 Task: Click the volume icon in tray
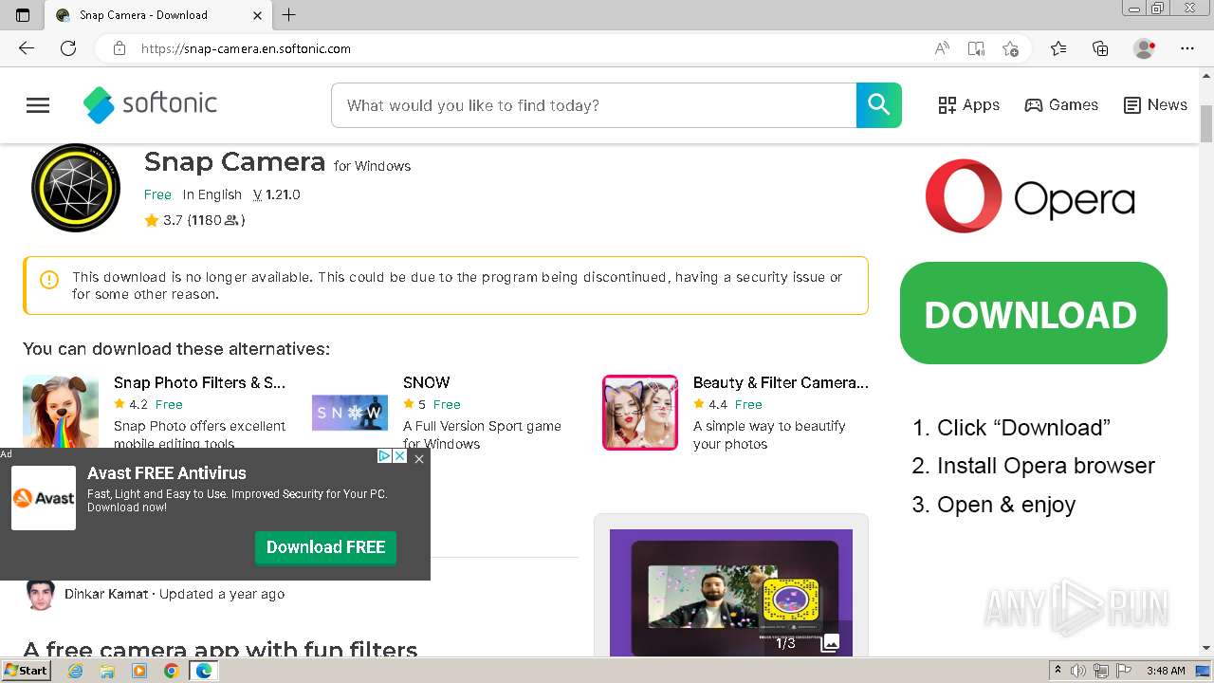click(1078, 671)
